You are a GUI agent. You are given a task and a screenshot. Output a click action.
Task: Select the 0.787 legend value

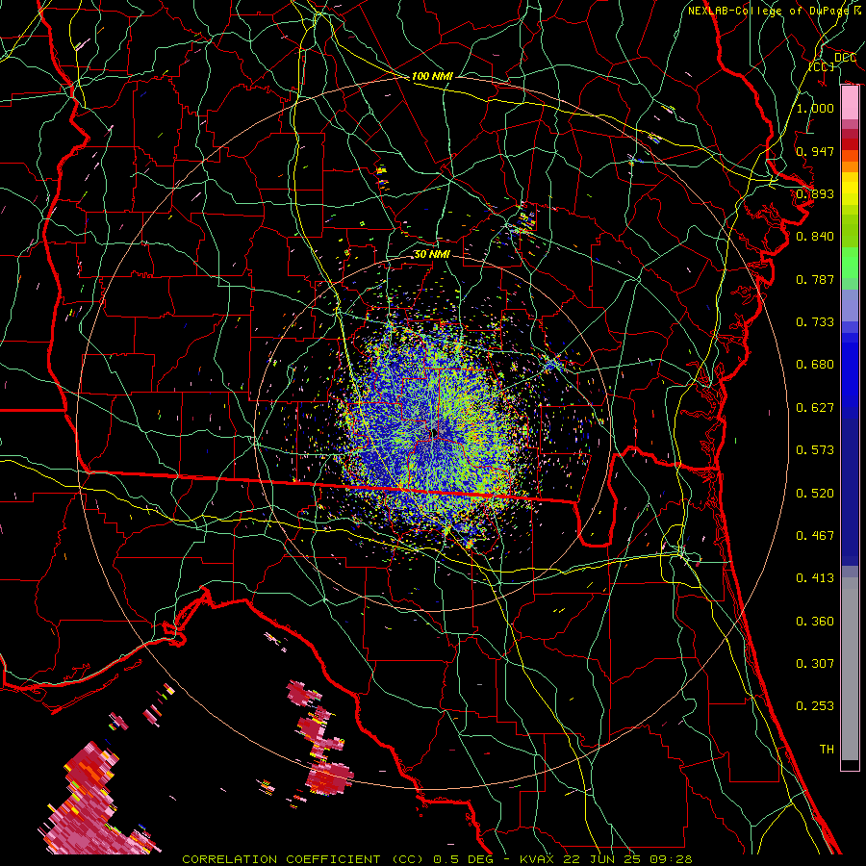pyautogui.click(x=815, y=279)
